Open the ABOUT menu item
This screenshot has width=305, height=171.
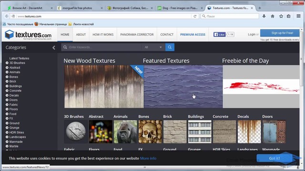coord(81,35)
